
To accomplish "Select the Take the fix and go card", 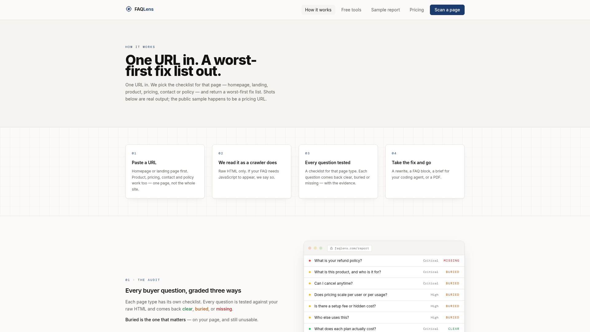I will point(425,172).
